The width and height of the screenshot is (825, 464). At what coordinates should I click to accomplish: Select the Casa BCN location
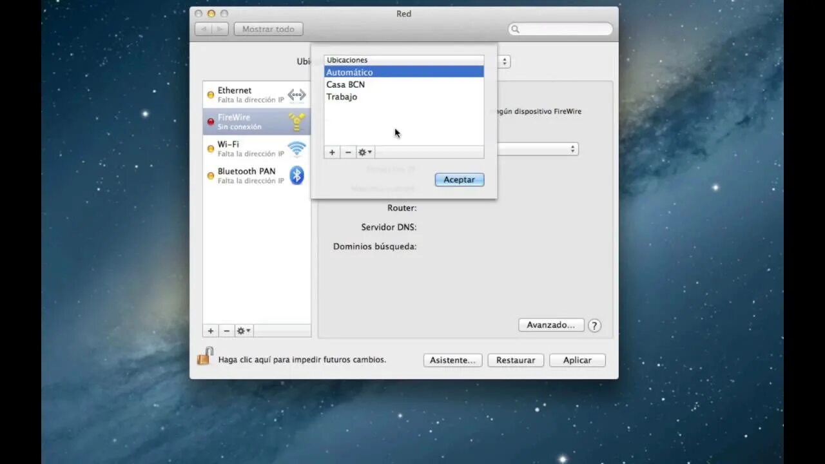403,84
